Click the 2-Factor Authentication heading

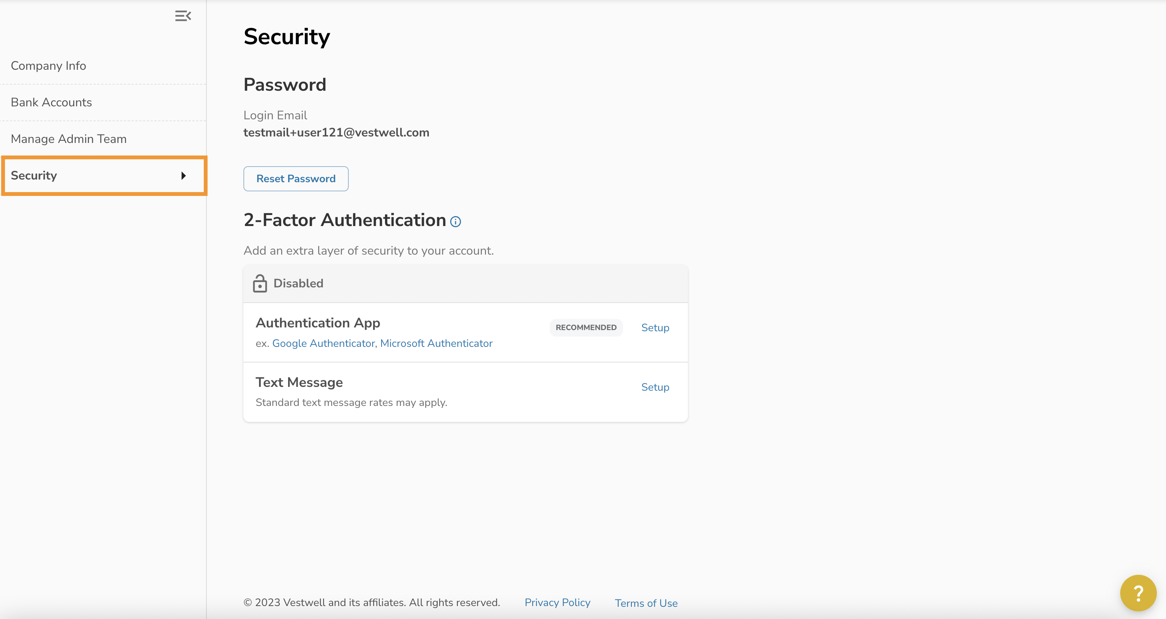tap(345, 220)
